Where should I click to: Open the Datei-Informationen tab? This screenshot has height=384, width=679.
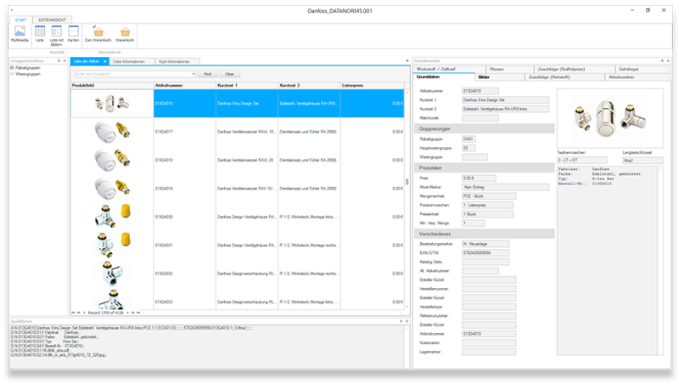point(132,61)
